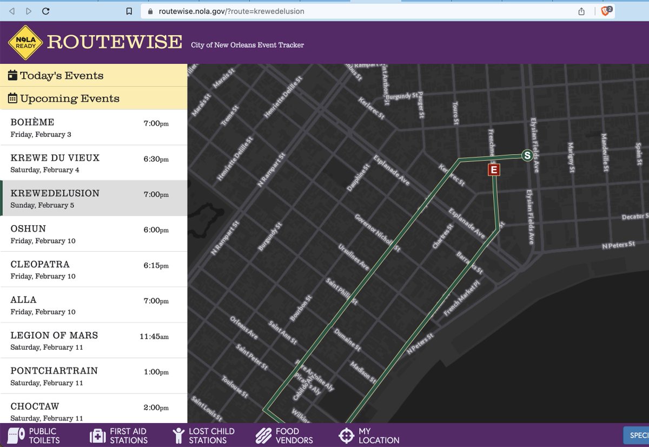Click 'Sunday, February 5' date text
Viewport: 649px width, 447px height.
[42, 205]
